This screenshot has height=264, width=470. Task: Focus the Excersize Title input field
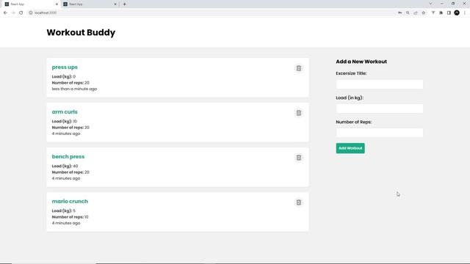click(x=380, y=84)
